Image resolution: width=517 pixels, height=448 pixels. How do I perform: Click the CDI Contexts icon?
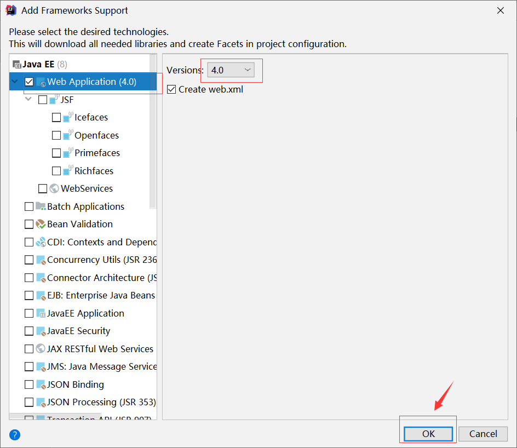click(41, 242)
